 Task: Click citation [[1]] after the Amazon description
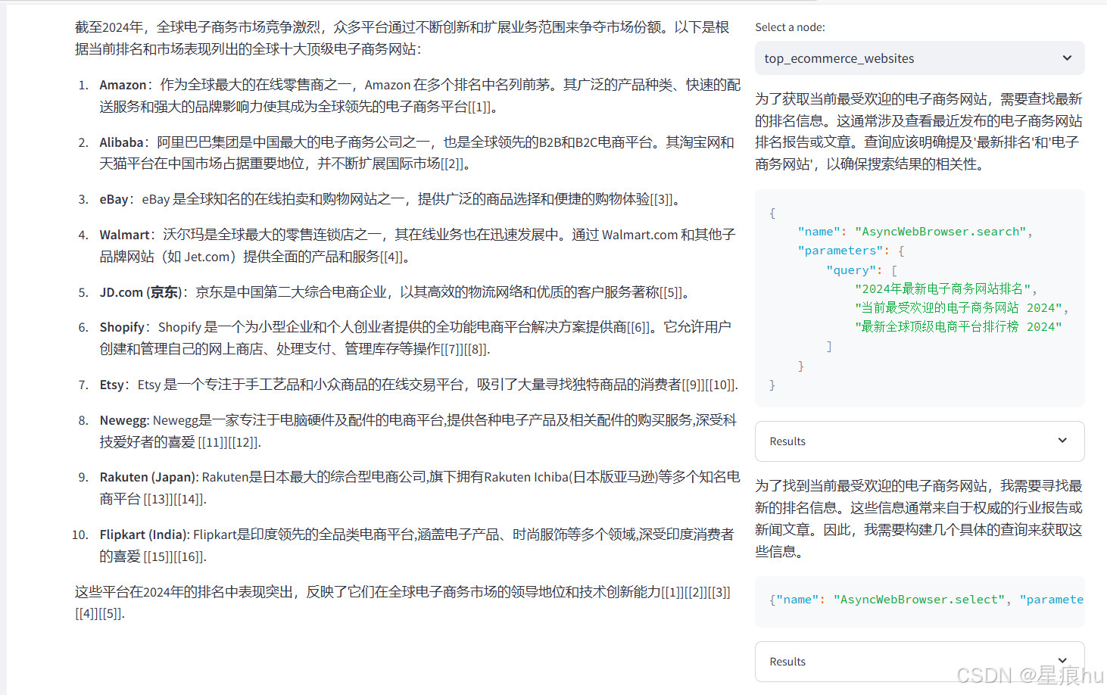479,107
